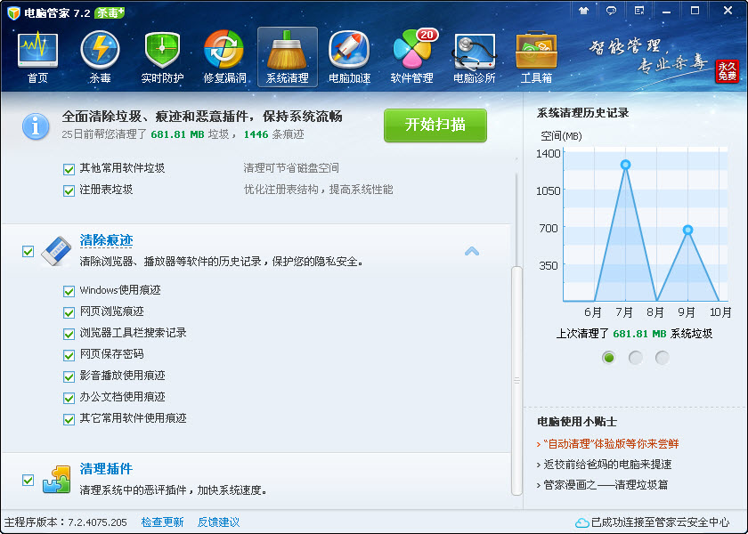Click the 电脑使用小贴士 heading
This screenshot has width=748, height=534.
click(577, 422)
